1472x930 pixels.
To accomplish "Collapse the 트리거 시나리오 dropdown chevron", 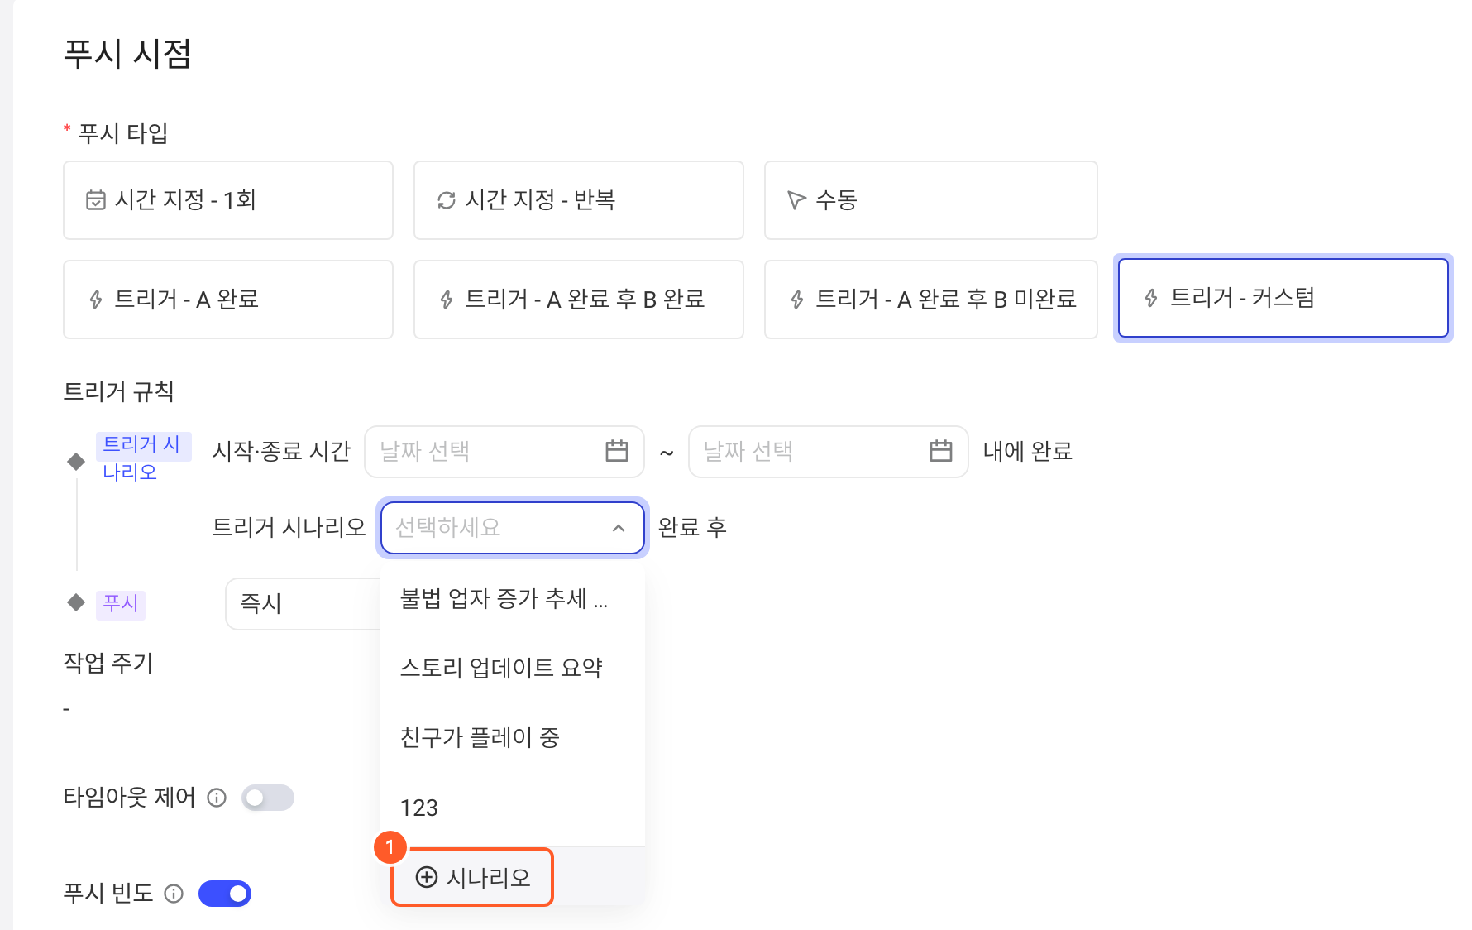I will tap(619, 528).
